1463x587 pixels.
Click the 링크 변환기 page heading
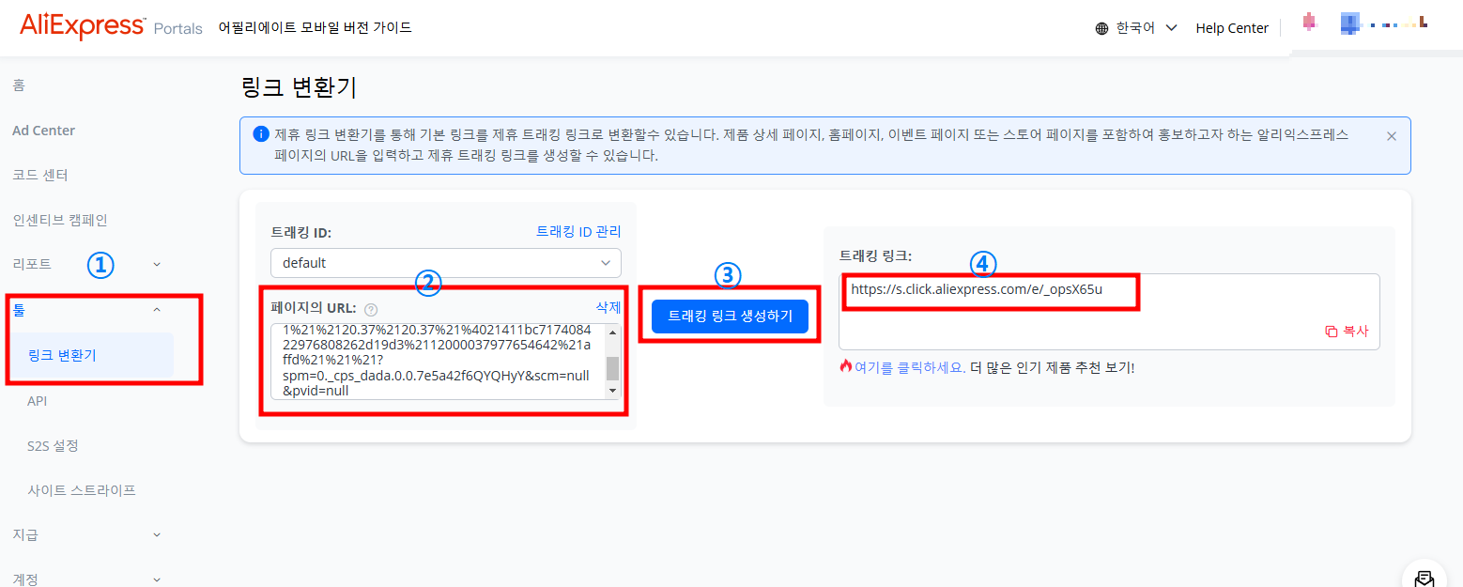point(299,88)
